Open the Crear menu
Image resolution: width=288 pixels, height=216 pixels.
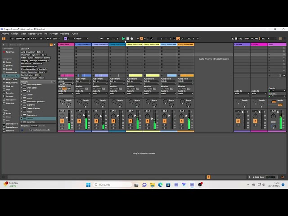[23, 34]
